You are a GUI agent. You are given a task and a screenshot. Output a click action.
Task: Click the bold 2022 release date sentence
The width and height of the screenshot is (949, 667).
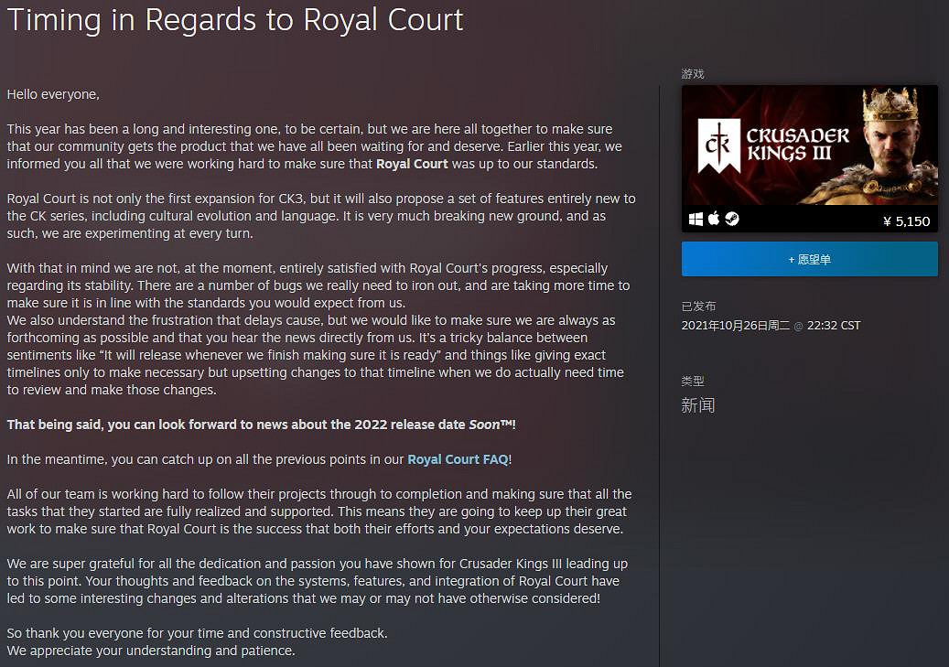[x=261, y=425]
